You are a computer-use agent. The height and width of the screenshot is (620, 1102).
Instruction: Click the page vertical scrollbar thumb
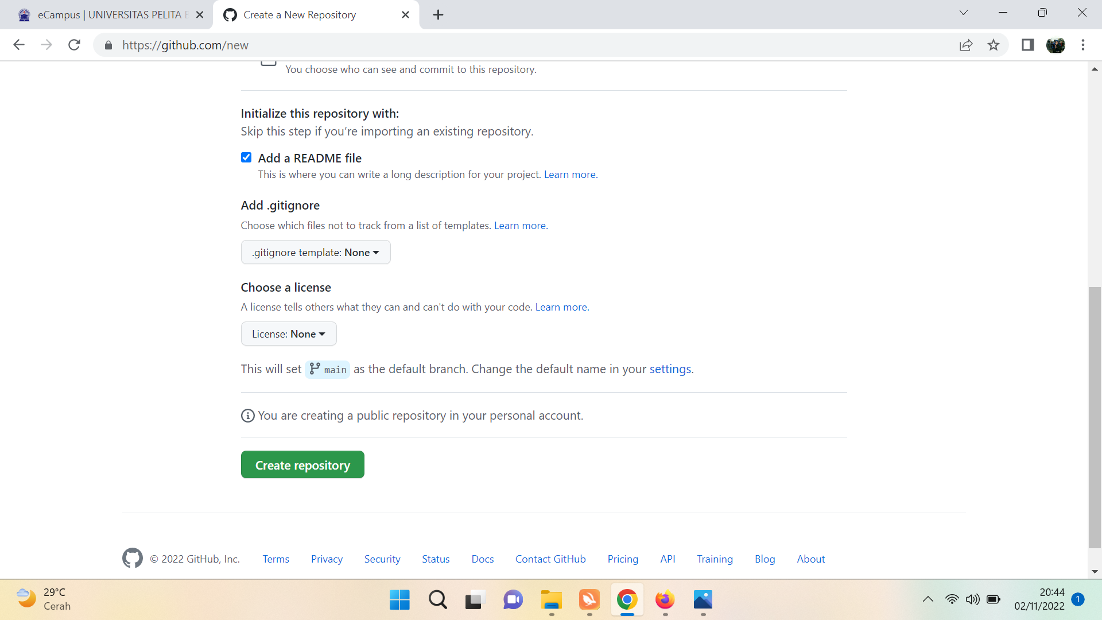(1095, 417)
